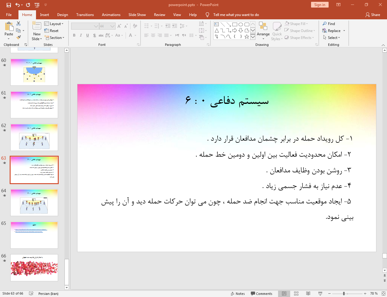Switch to the Animations tab
Screen dimensions: 387x297
pos(111,15)
